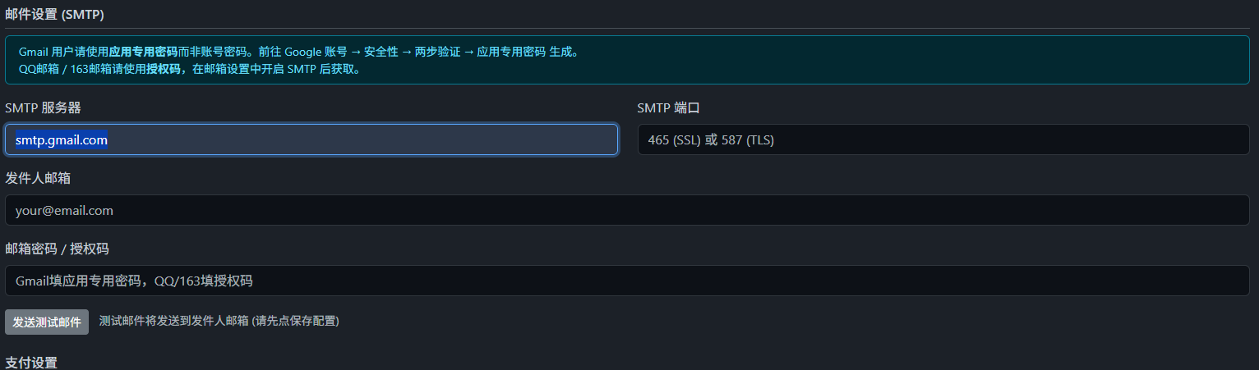Click the highlighted smtp.gmail.com text
The image size is (1259, 370).
pos(62,140)
